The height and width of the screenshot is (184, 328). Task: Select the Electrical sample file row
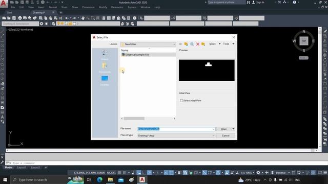148,55
